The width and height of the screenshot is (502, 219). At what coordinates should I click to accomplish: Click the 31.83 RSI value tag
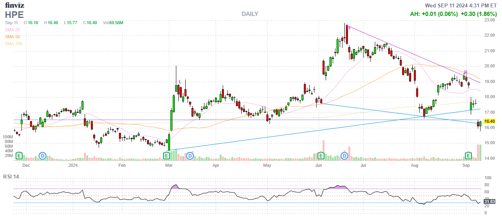click(489, 201)
